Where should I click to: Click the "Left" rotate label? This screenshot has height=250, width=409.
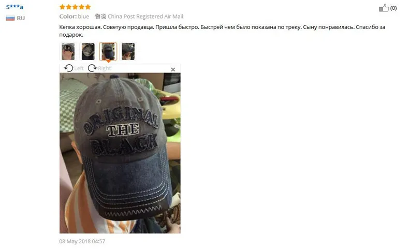coord(79,68)
